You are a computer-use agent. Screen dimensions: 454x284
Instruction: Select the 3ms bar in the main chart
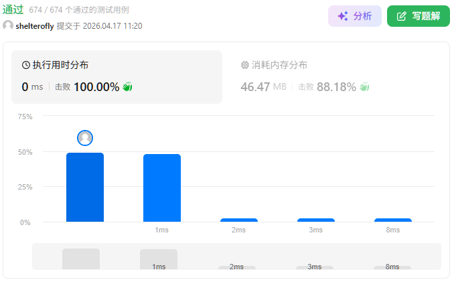[x=316, y=220]
